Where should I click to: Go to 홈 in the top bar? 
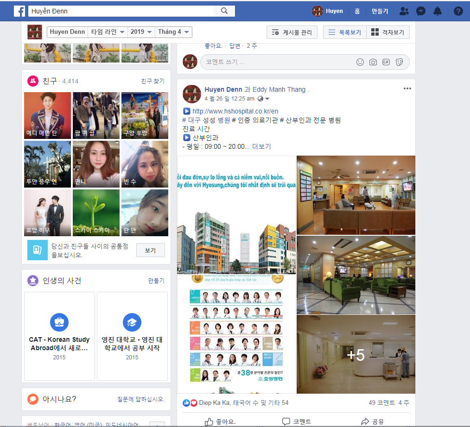pos(357,11)
